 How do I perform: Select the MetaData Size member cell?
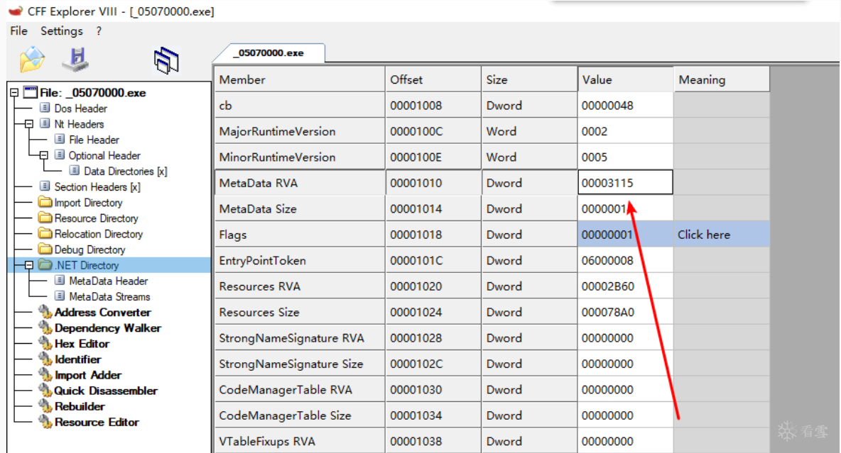click(299, 209)
